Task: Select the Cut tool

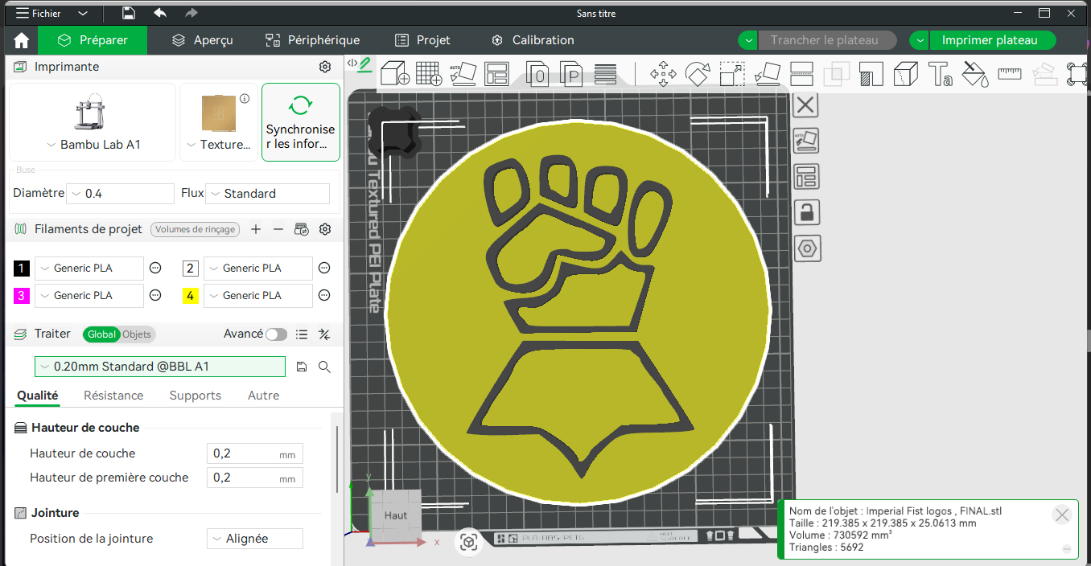Action: click(802, 74)
